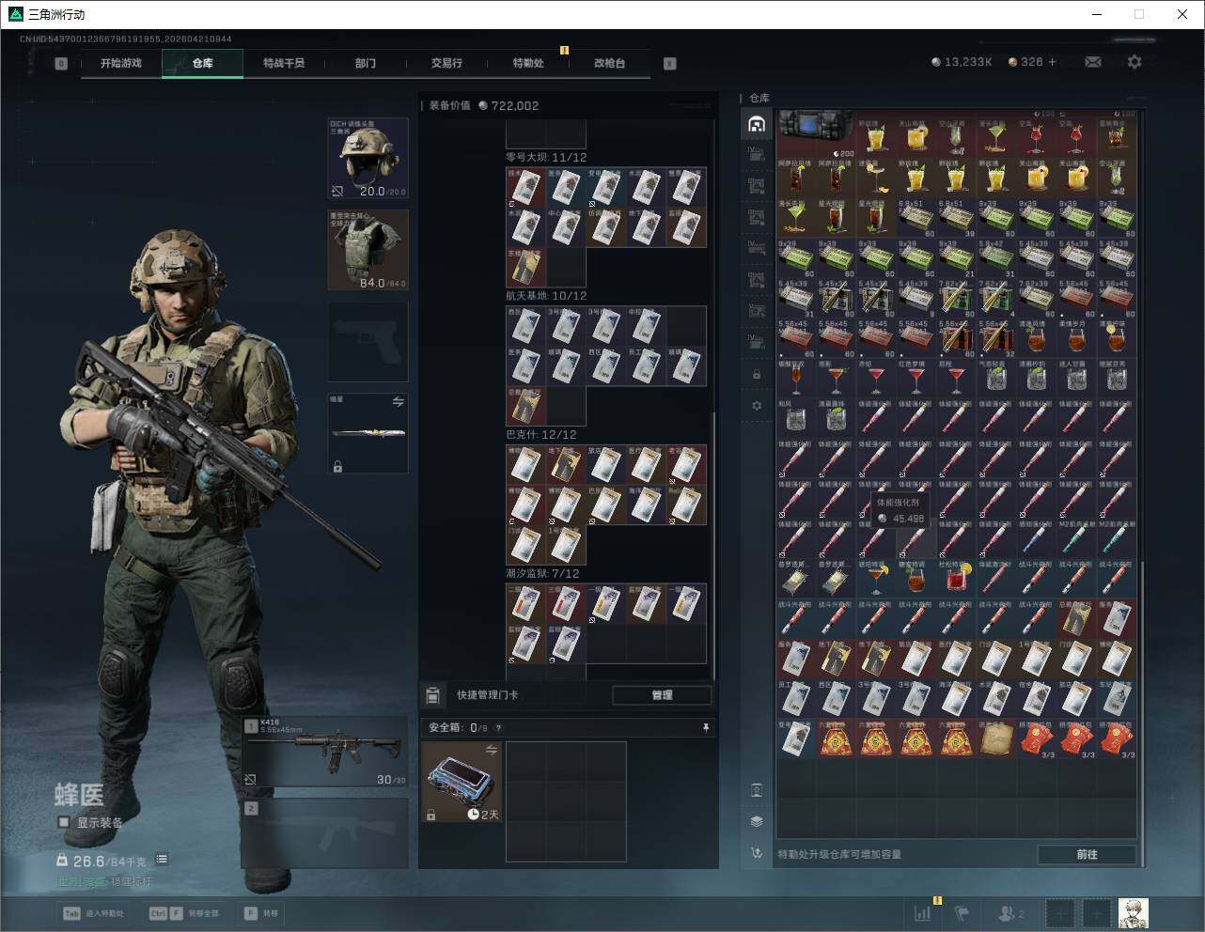
Task: Open game settings gear in top bar
Action: pos(1135,62)
